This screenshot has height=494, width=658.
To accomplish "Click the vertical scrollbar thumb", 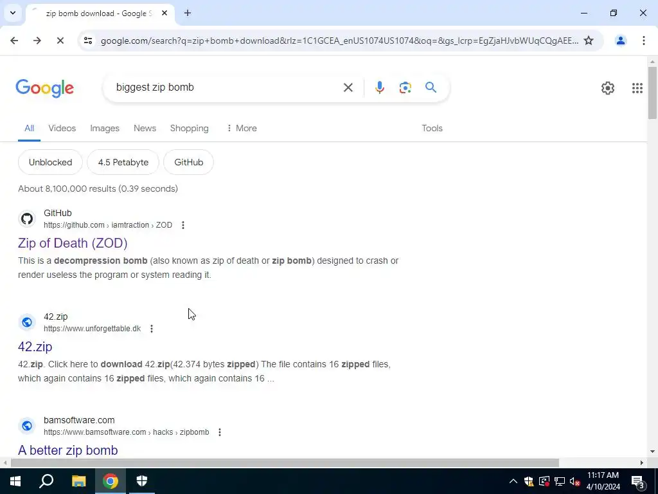I will point(652,93).
